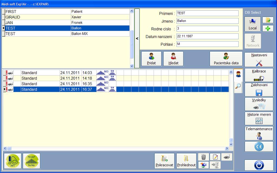This screenshot has width=277, height=173.
Task: Open Zalohovani backup
Action: pos(259,89)
